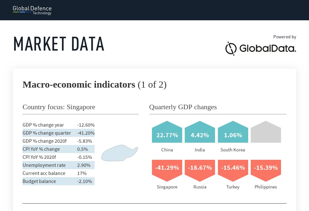Click the Unemployment rate row
Image resolution: width=309 pixels, height=211 pixels.
click(x=59, y=165)
